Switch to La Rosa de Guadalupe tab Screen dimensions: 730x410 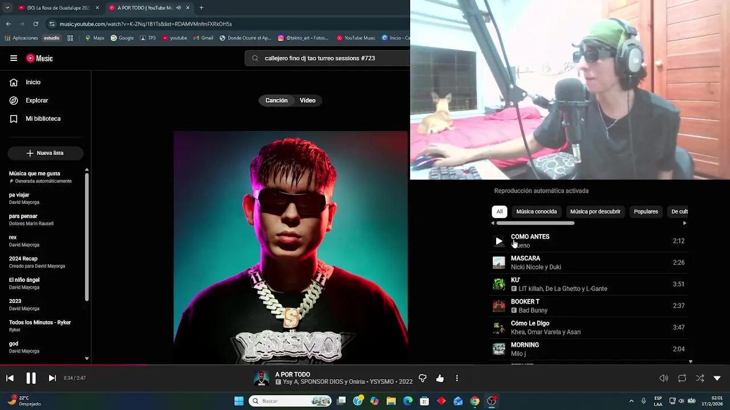[x=59, y=8]
